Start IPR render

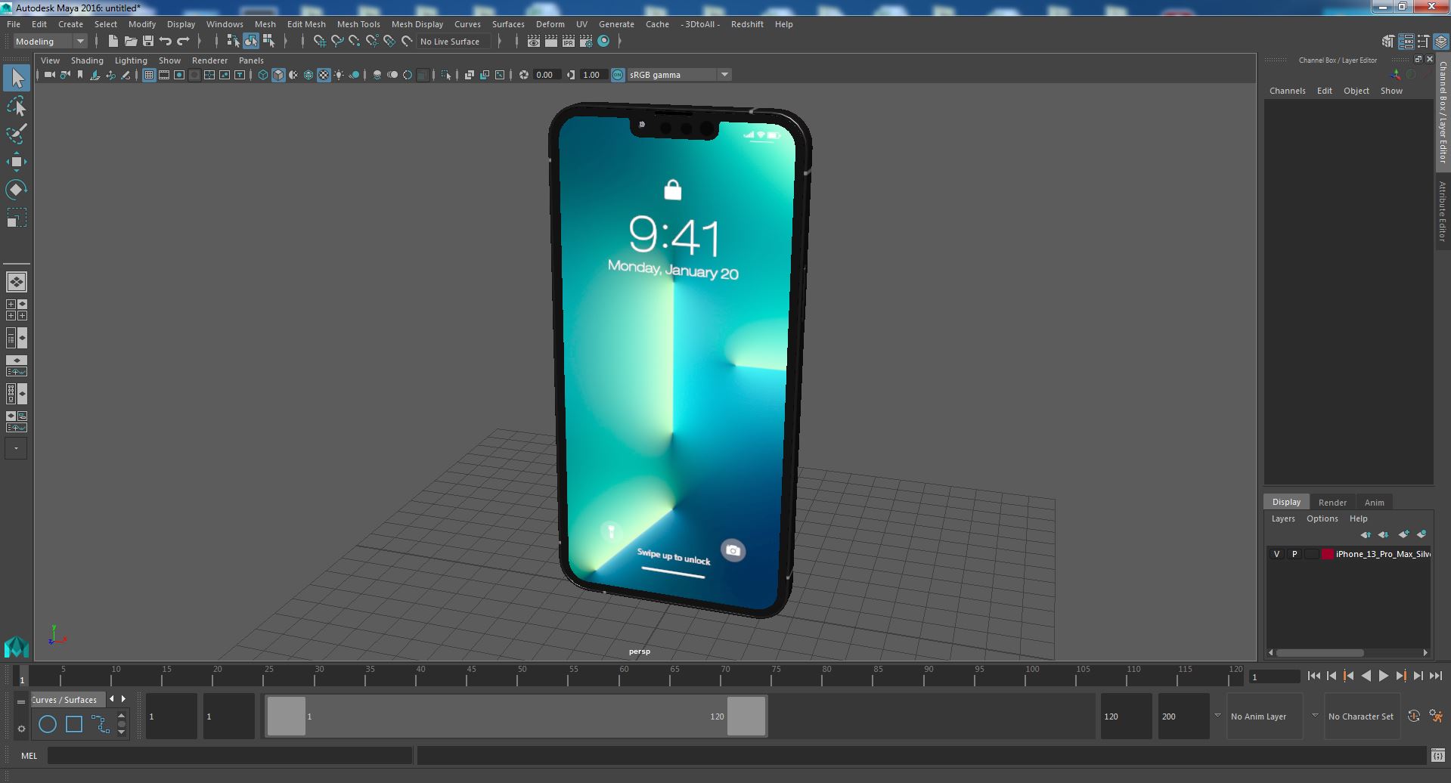[569, 42]
